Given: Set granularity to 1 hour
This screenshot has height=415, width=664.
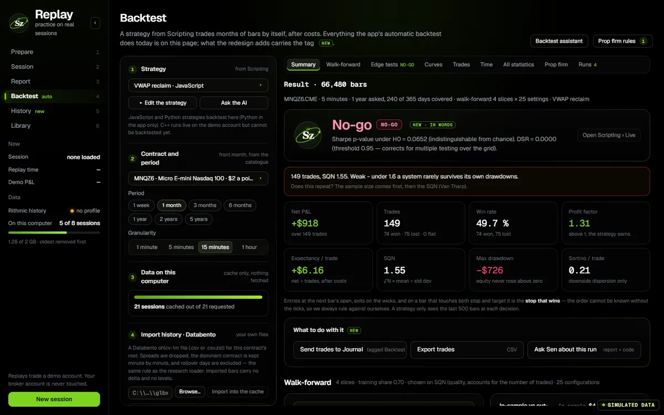Looking at the screenshot, I should point(250,247).
